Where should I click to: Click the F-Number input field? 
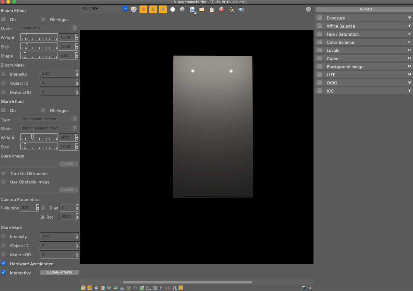28,208
